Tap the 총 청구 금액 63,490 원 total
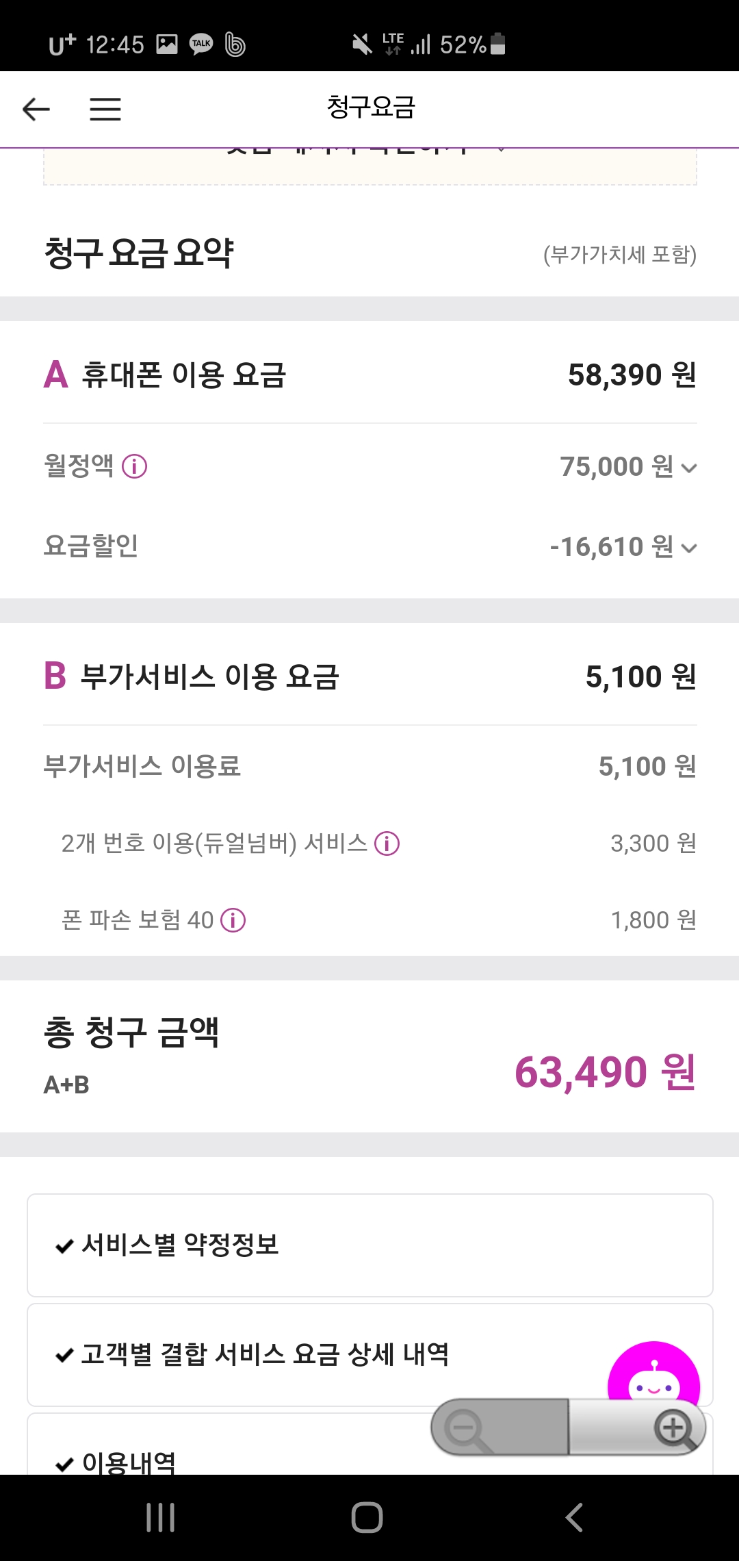Image resolution: width=739 pixels, height=1561 pixels. tap(605, 1072)
